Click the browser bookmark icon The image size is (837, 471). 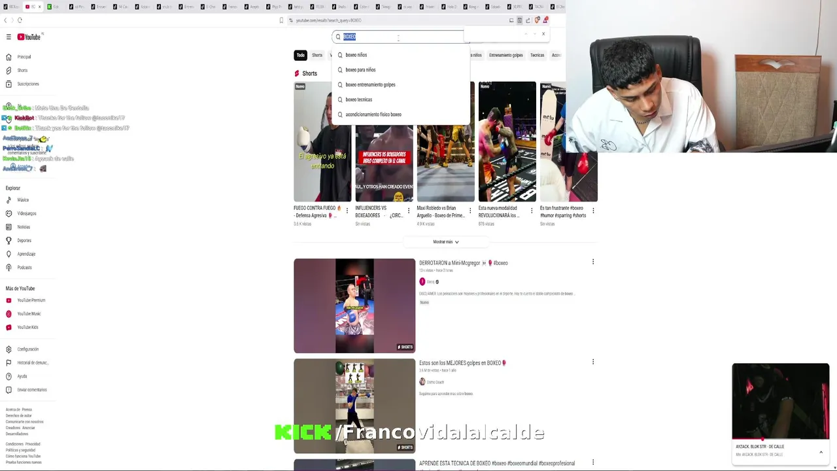point(281,20)
